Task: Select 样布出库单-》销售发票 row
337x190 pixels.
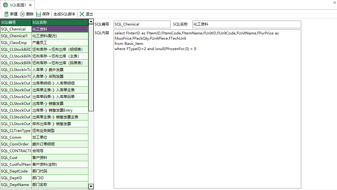Action: (60, 124)
